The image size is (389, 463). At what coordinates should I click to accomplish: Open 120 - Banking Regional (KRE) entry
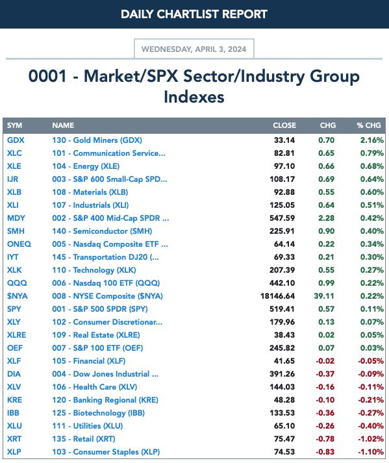pyautogui.click(x=105, y=400)
